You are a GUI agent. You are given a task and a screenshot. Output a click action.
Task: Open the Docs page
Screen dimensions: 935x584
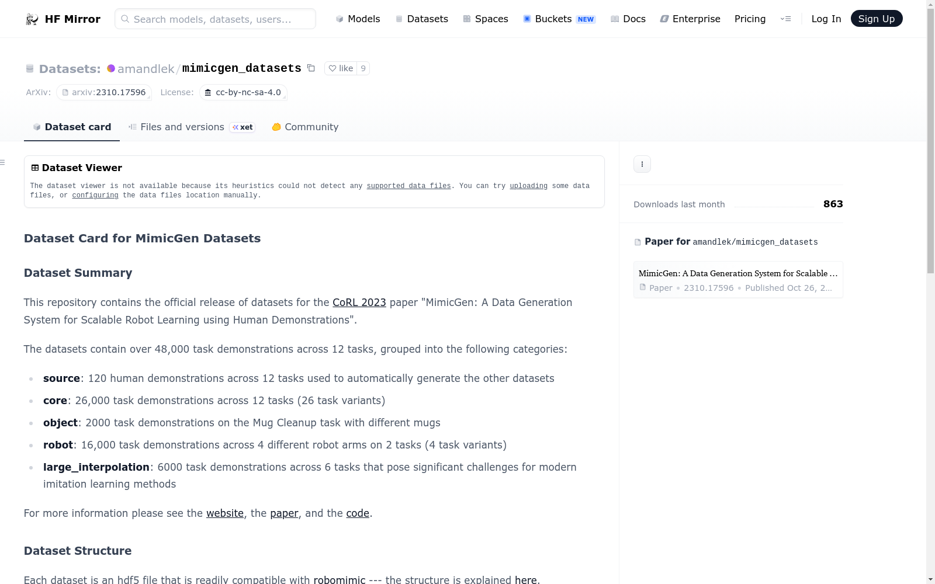(628, 19)
